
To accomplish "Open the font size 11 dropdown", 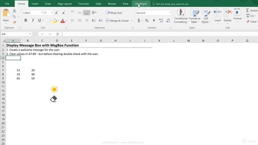I will click(52, 13).
